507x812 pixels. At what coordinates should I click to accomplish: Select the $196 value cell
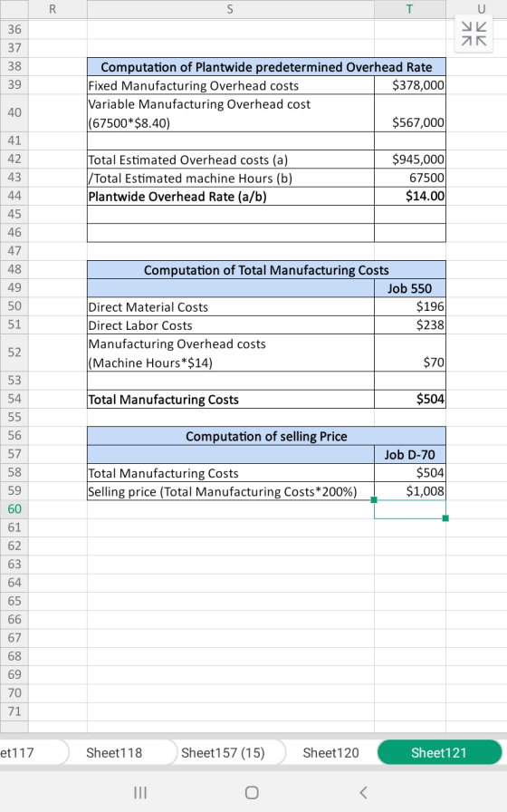[x=410, y=306]
